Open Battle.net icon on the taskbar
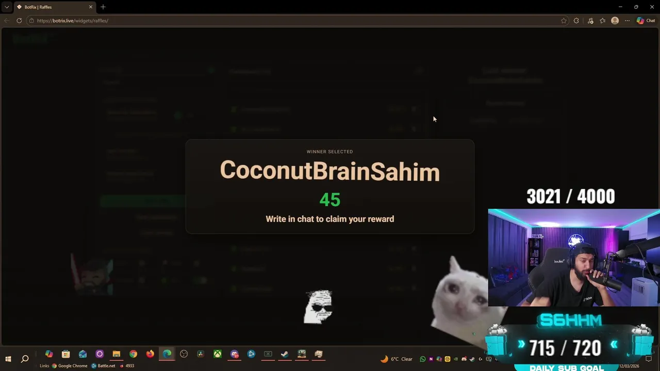The width and height of the screenshot is (660, 371). pos(251,354)
